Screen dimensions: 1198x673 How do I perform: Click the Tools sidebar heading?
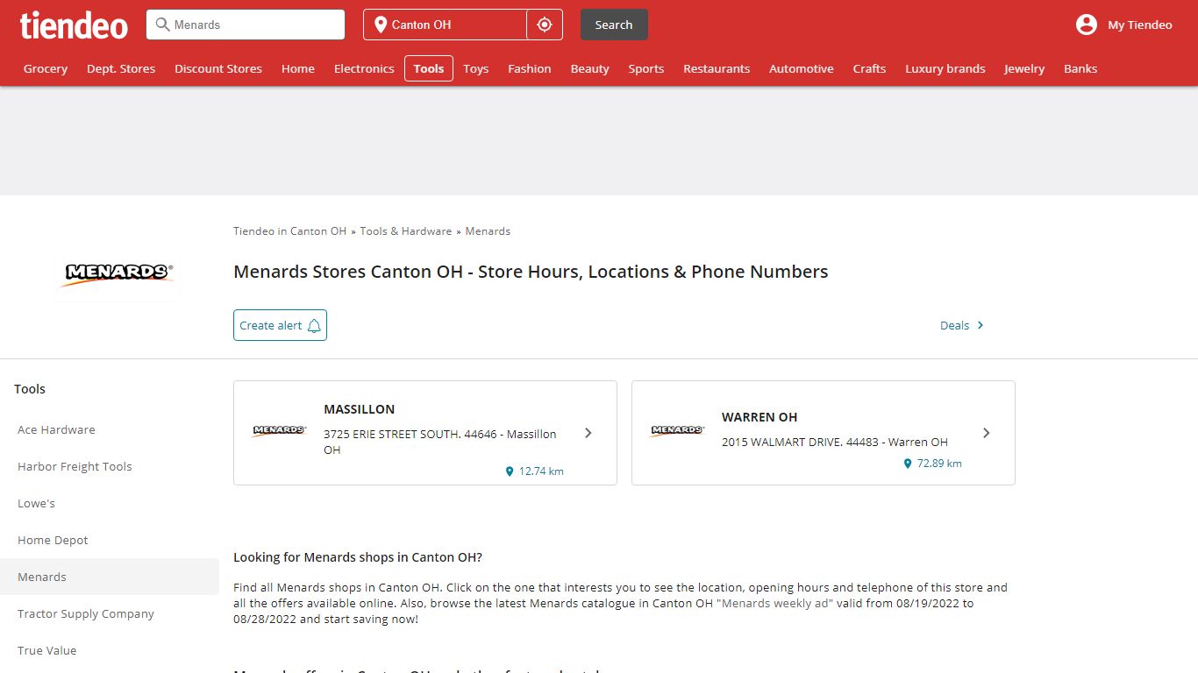tap(30, 389)
